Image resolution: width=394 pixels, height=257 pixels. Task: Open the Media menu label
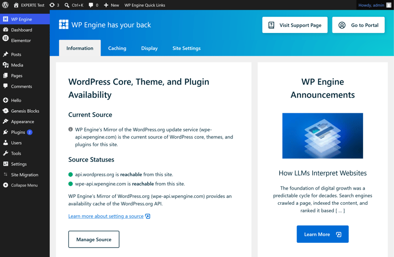(17, 65)
